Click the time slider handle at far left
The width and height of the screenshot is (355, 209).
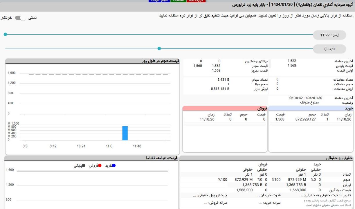coord(5,35)
